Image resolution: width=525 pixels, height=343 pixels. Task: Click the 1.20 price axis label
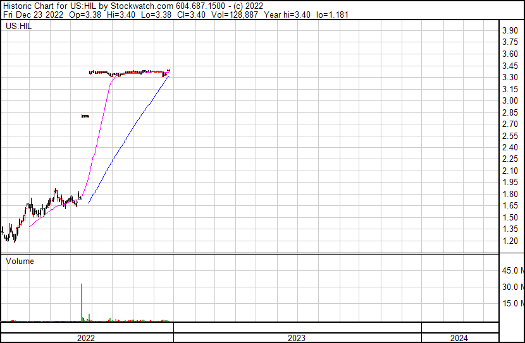510,241
